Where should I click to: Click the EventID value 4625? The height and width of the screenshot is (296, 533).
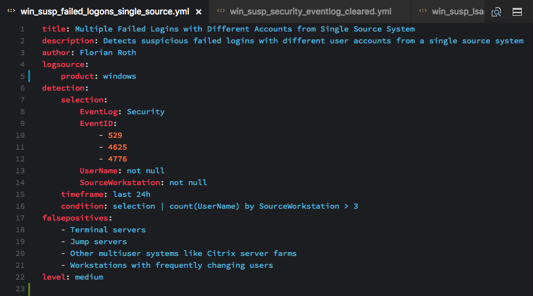[x=117, y=147]
